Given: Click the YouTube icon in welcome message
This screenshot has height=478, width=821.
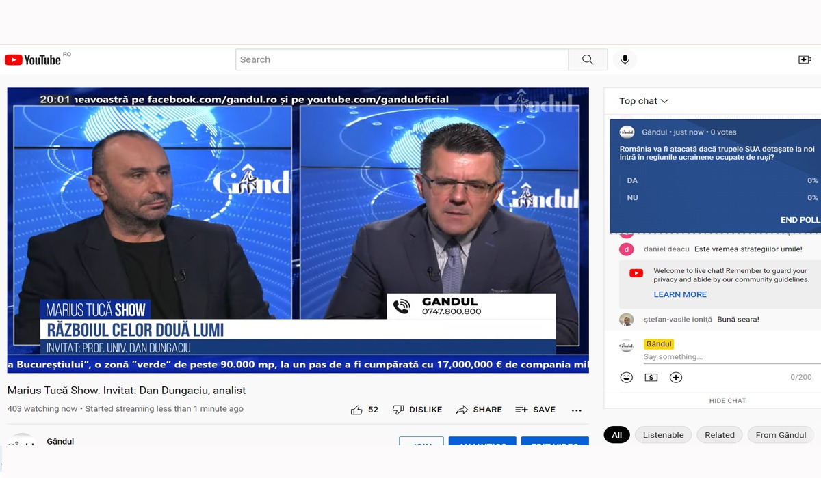Looking at the screenshot, I should (636, 273).
